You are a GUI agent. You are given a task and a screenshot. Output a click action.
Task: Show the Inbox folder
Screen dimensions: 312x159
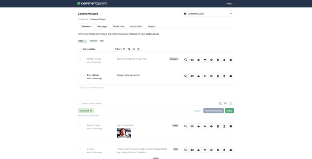pyautogui.click(x=82, y=41)
